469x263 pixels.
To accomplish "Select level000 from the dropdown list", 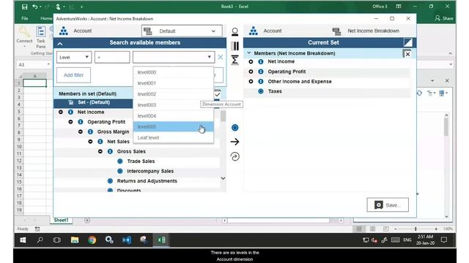I will (x=174, y=72).
